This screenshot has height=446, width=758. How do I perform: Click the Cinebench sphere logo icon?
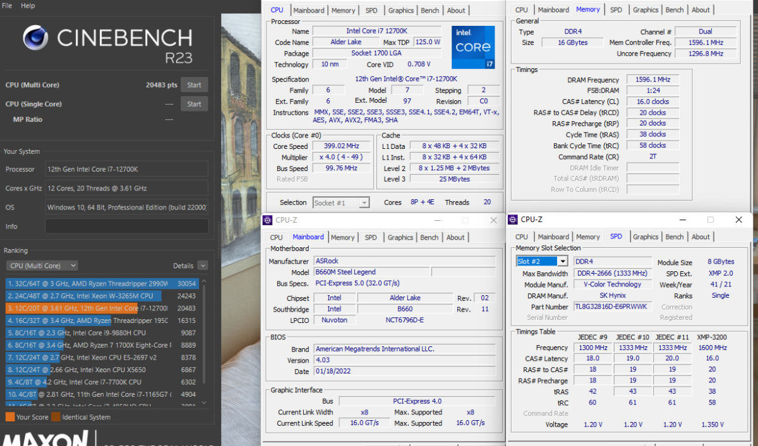tap(35, 38)
